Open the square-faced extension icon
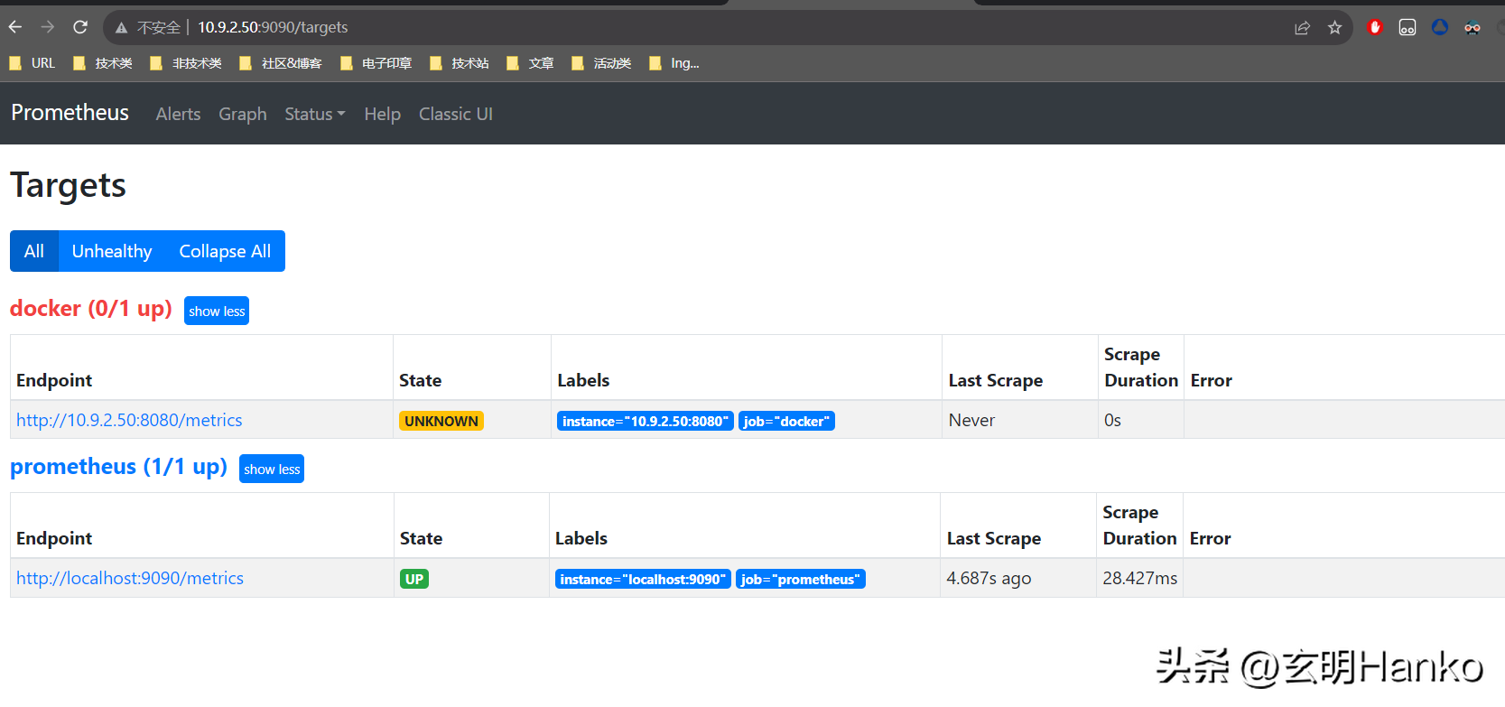 [1407, 27]
